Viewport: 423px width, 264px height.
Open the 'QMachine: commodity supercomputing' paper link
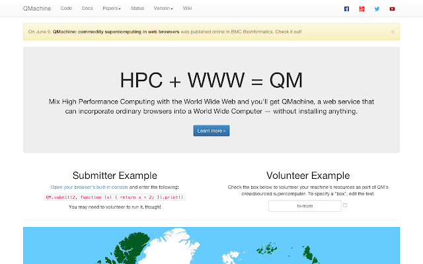tap(116, 32)
